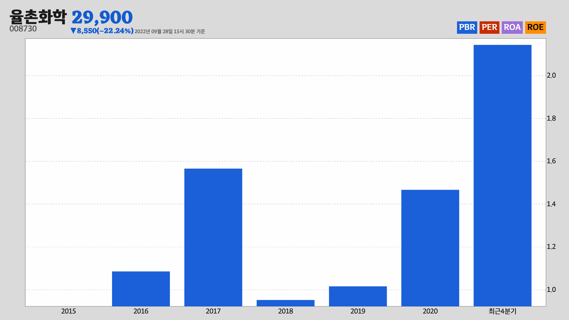Click the 1.6 y-axis value

coord(551,161)
